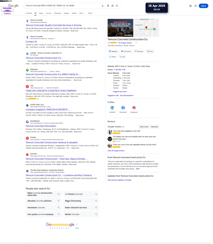Start voice search with the microphone icon
The height and width of the screenshot is (244, 213).
point(108,6)
